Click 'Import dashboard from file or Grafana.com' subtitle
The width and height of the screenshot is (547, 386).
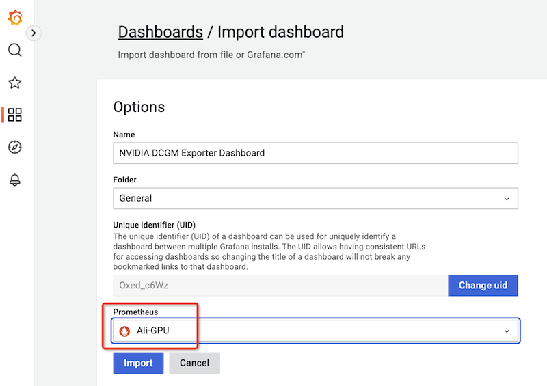click(211, 55)
